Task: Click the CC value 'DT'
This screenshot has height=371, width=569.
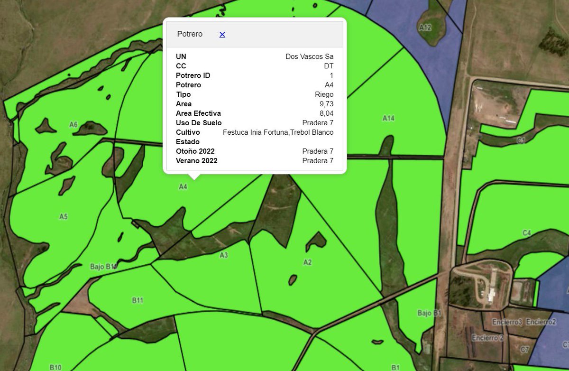Action: 329,66
